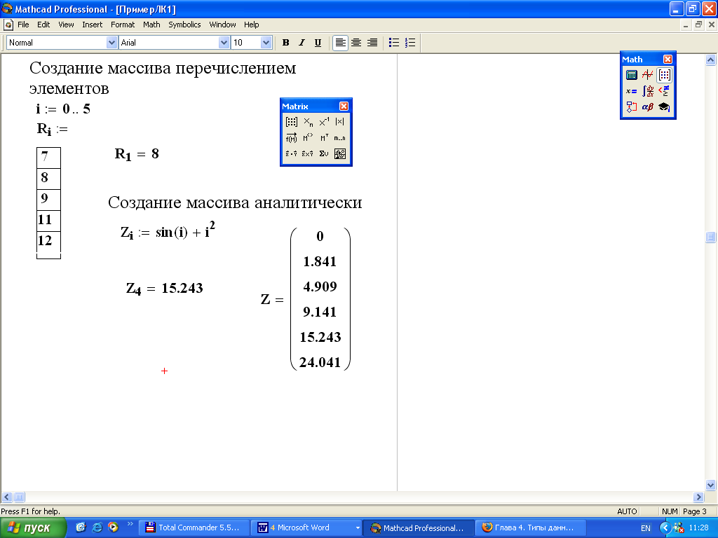Click the Matrix Inverse icon
The width and height of the screenshot is (718, 538).
click(x=324, y=122)
